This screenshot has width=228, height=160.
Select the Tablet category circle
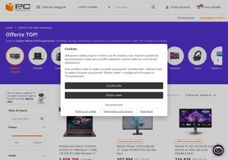[217, 54]
